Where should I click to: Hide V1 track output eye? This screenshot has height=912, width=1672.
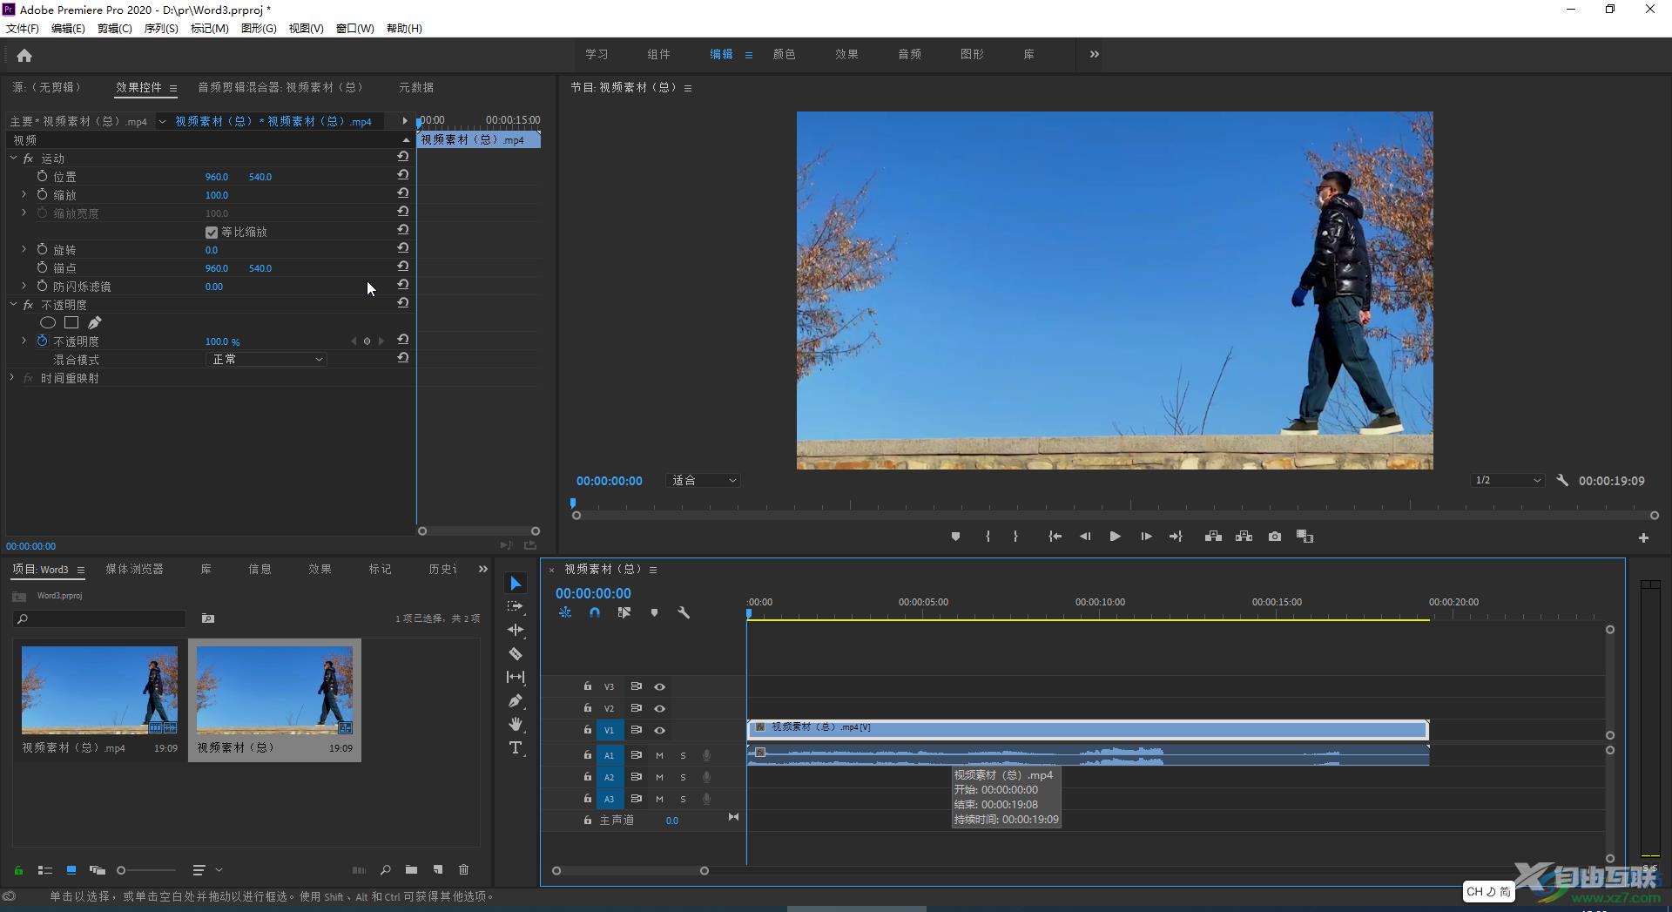pyautogui.click(x=659, y=730)
